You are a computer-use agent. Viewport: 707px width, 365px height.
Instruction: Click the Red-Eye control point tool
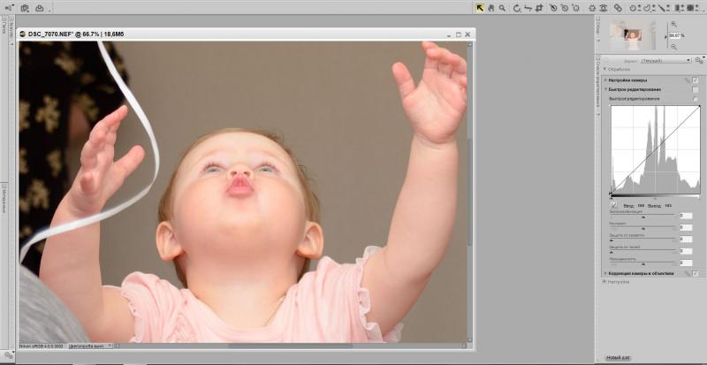tap(604, 8)
